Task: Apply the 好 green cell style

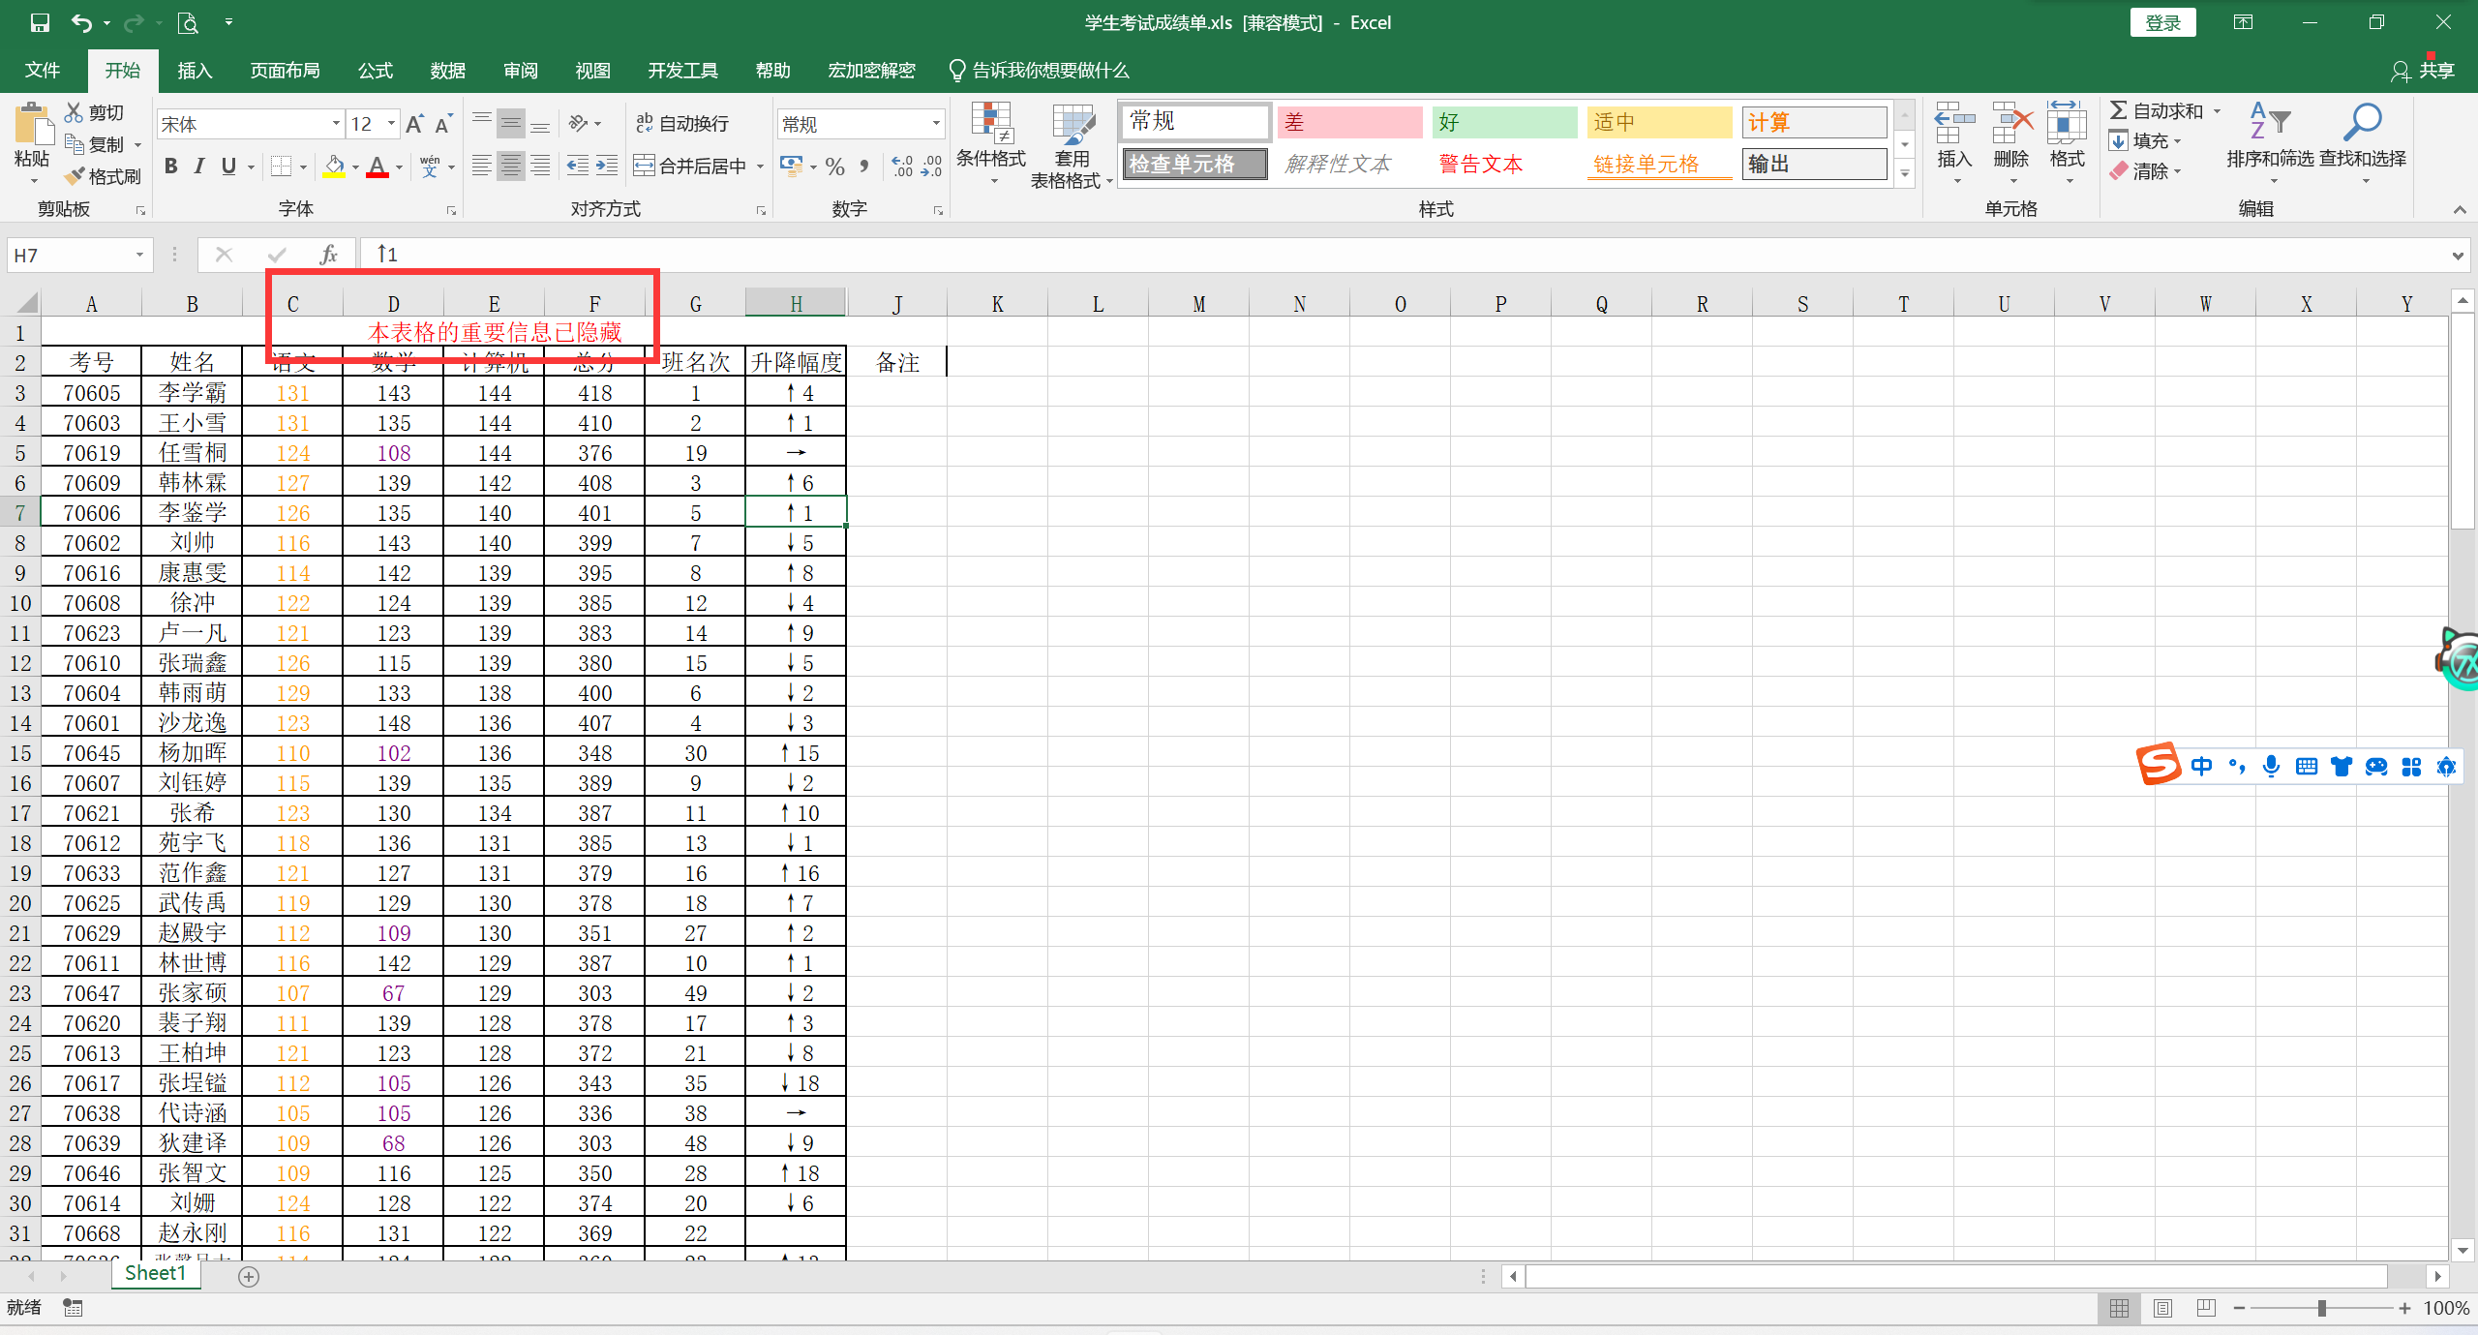Action: point(1503,122)
